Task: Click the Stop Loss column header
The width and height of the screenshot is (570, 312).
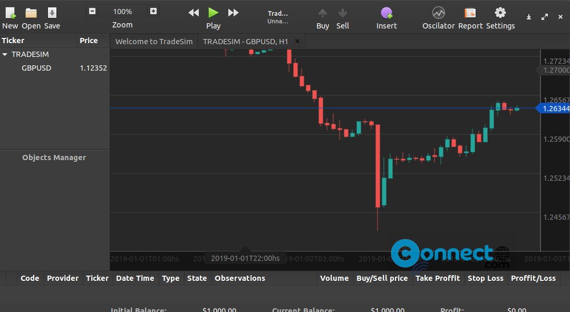Action: coord(486,278)
